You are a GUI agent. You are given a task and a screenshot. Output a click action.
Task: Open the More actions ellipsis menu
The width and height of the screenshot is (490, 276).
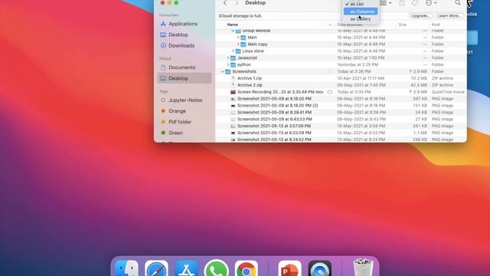pos(431,3)
